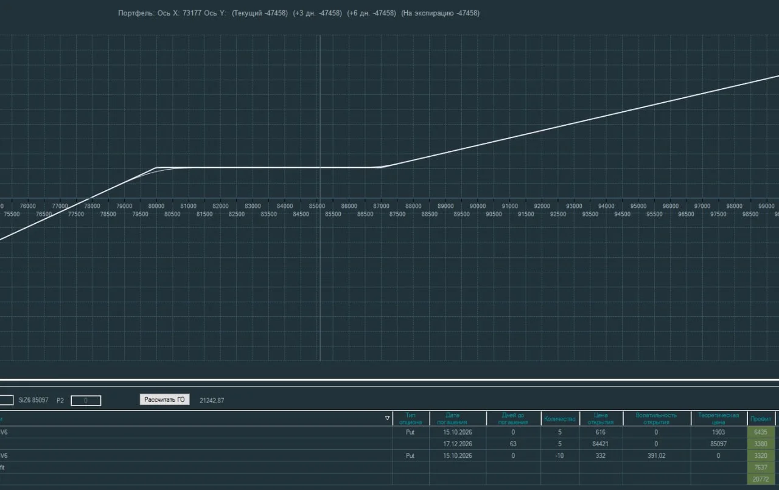The height and width of the screenshot is (490, 779).
Task: Open the sort arrow in the first column header
Action: [388, 418]
